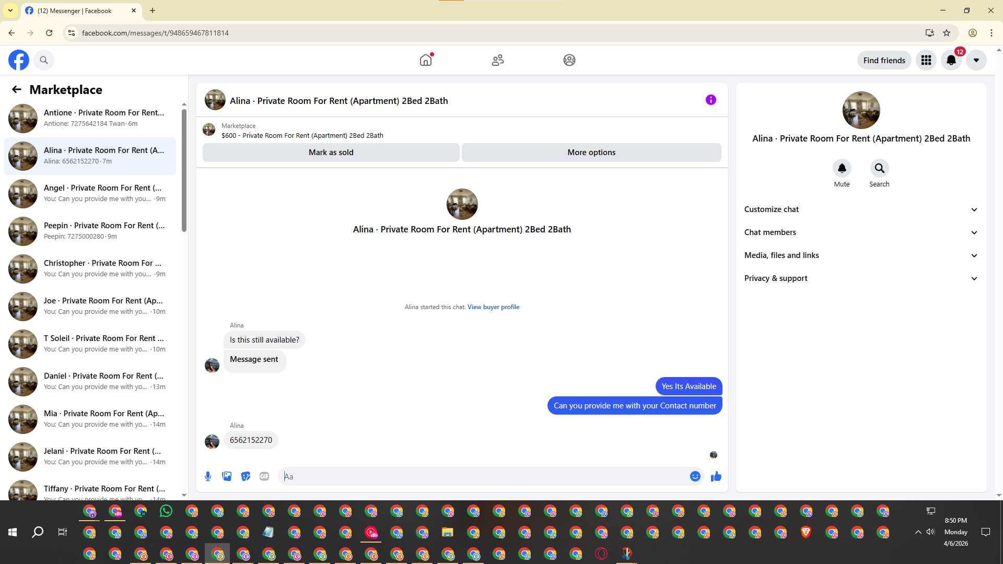The image size is (1003, 564).
Task: Open Angel's room rental conversation
Action: click(90, 194)
